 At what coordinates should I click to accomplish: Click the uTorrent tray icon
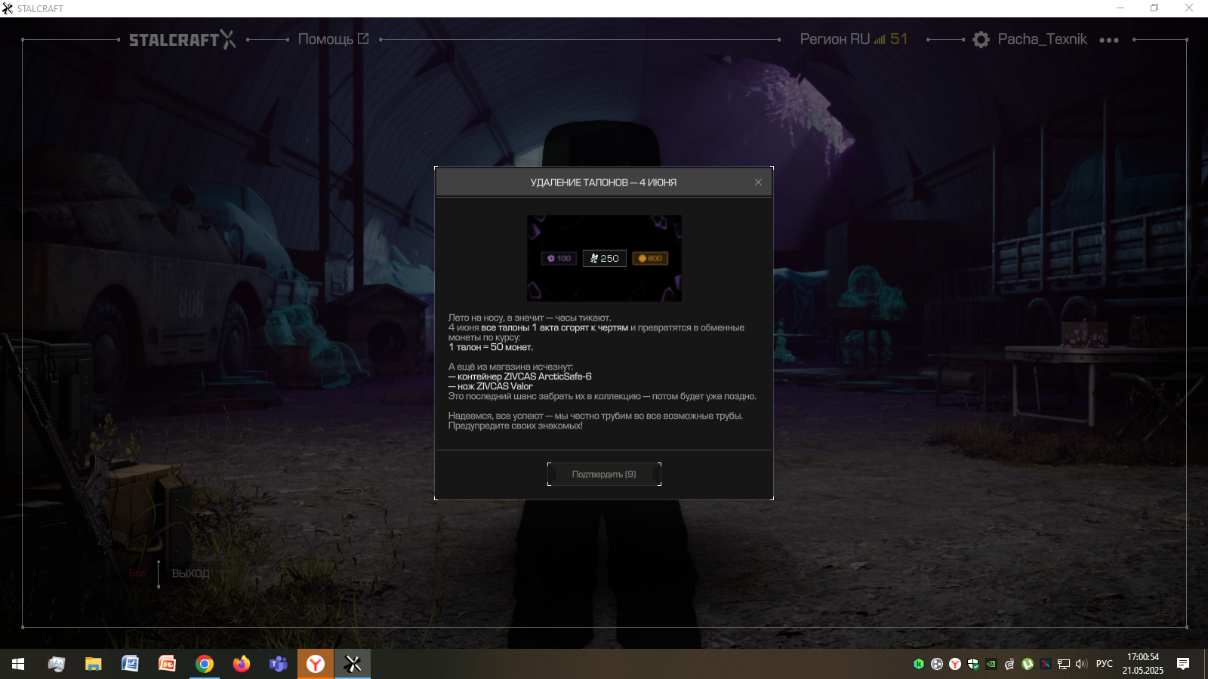pos(1028,664)
